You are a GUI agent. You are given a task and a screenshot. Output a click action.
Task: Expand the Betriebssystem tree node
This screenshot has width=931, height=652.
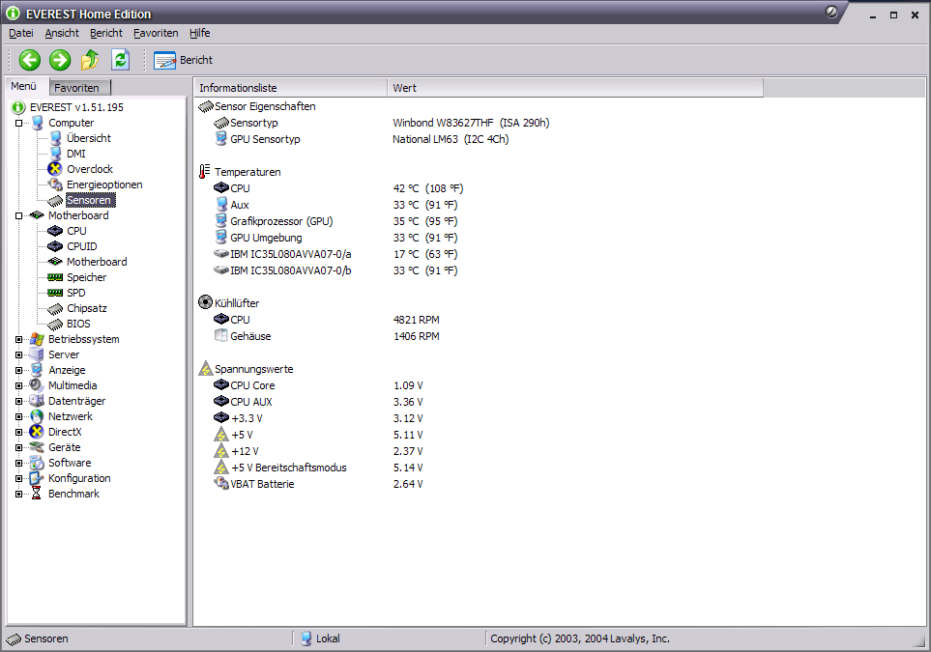(18, 339)
